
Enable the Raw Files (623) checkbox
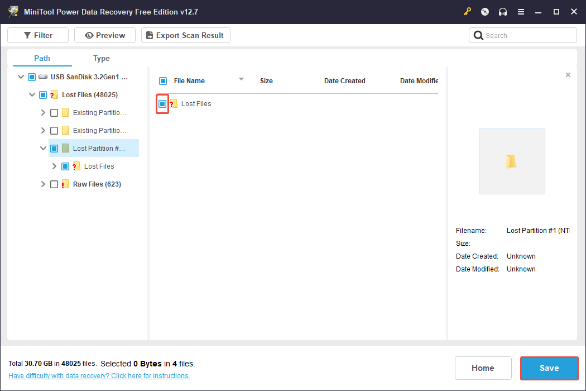point(54,184)
